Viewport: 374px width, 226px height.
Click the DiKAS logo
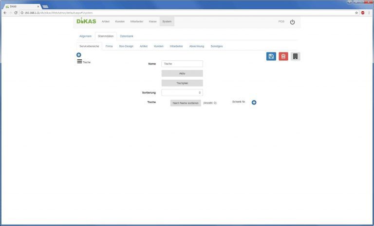point(86,21)
